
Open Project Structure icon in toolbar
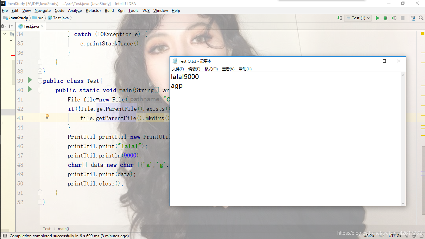413,18
